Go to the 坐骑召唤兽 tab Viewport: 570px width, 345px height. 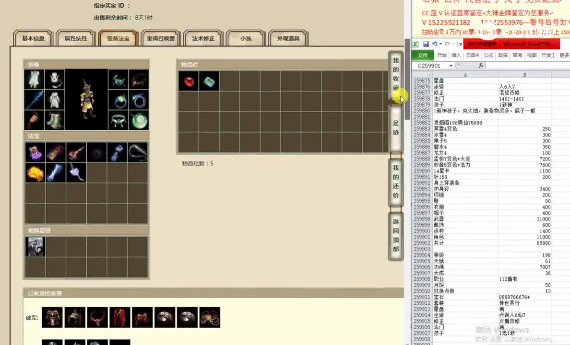pyautogui.click(x=161, y=38)
